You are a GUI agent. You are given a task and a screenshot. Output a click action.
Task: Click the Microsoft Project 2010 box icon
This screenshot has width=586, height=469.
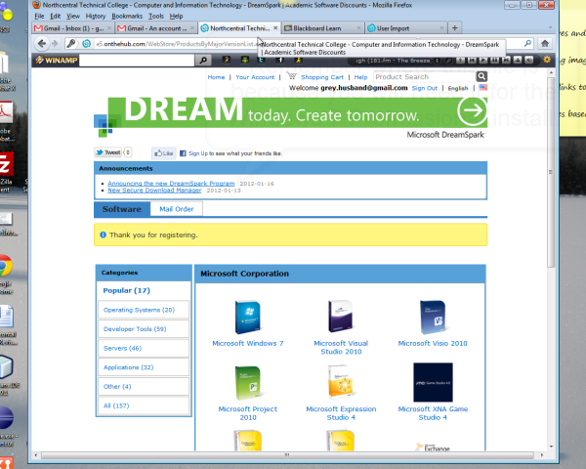pyautogui.click(x=247, y=383)
